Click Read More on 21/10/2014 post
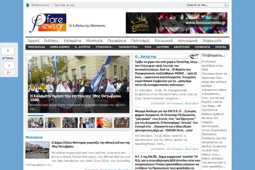Image resolution: width=255 pixels, height=170 pixels. 192,103
